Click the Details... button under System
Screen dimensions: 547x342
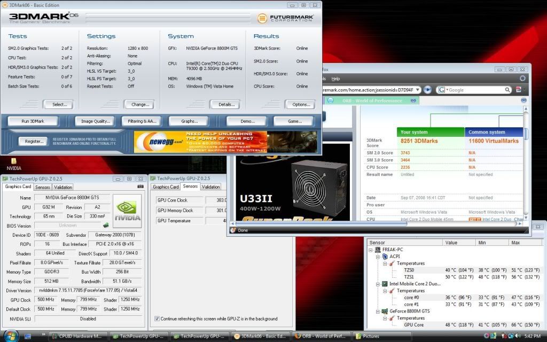point(226,104)
